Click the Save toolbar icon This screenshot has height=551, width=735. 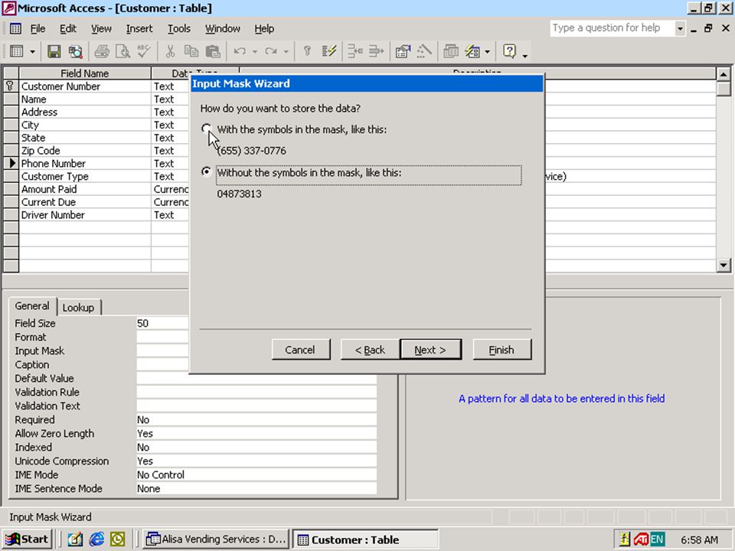click(x=54, y=51)
